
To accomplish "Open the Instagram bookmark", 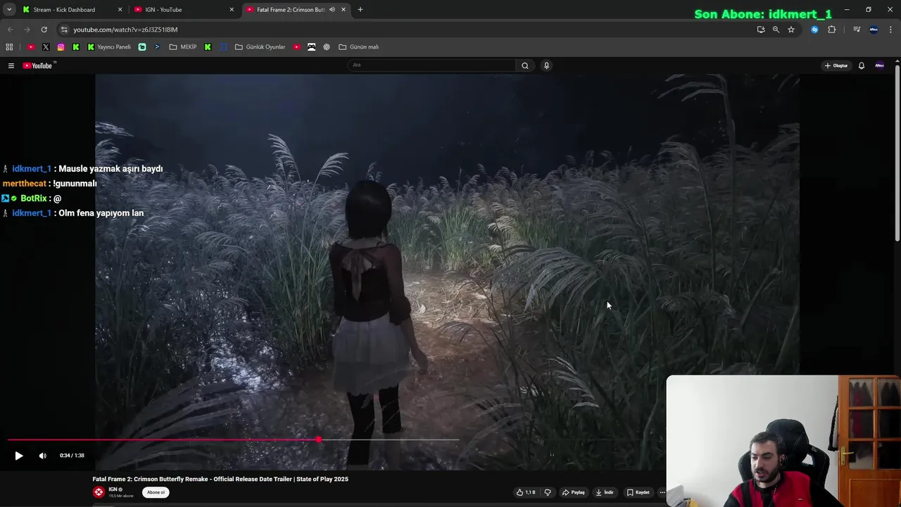I will tap(61, 47).
